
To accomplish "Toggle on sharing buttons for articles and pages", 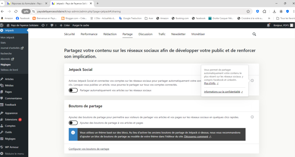I will [73, 123].
